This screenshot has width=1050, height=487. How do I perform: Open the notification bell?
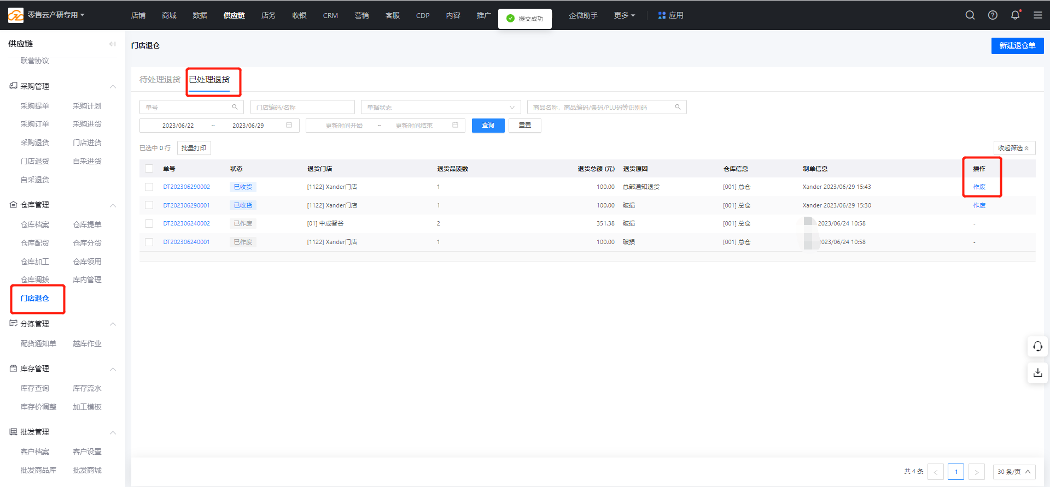pos(1015,15)
